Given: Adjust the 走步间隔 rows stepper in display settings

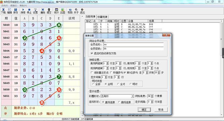Looking at the screenshot, I should [152, 102].
